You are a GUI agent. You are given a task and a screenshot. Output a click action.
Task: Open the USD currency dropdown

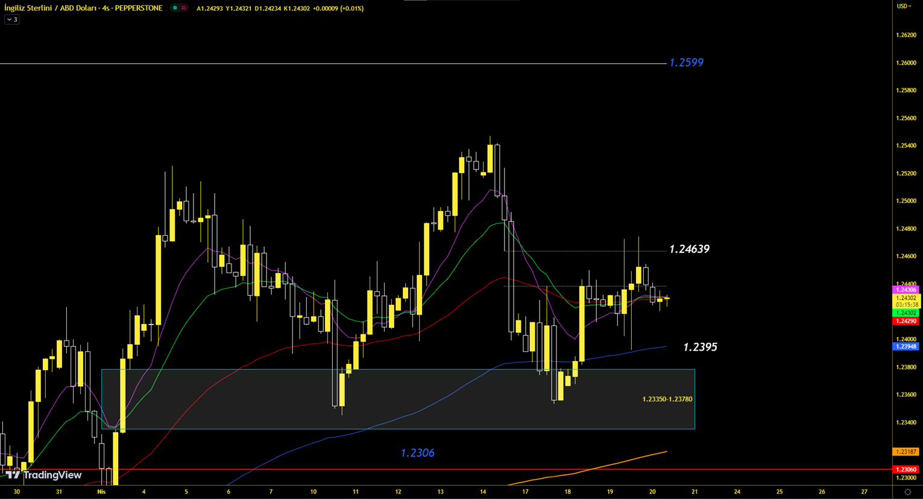pos(904,6)
